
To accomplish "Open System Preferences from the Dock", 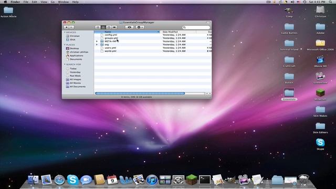I will (178, 180).
